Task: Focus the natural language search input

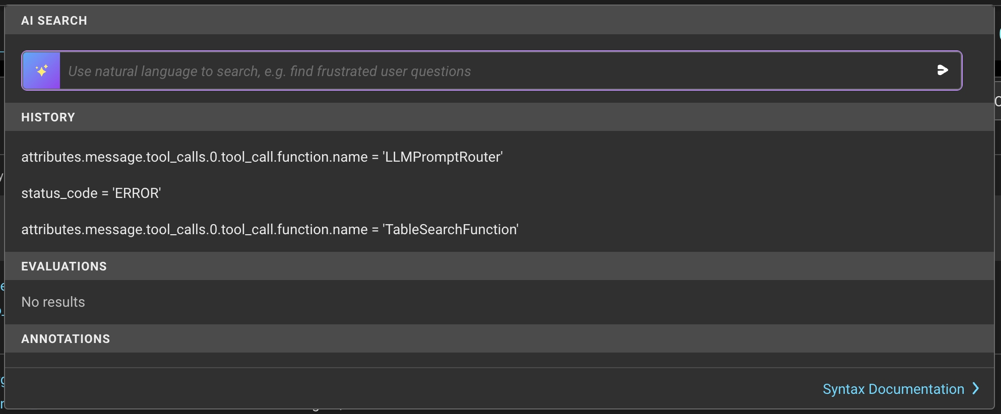Action: click(494, 71)
